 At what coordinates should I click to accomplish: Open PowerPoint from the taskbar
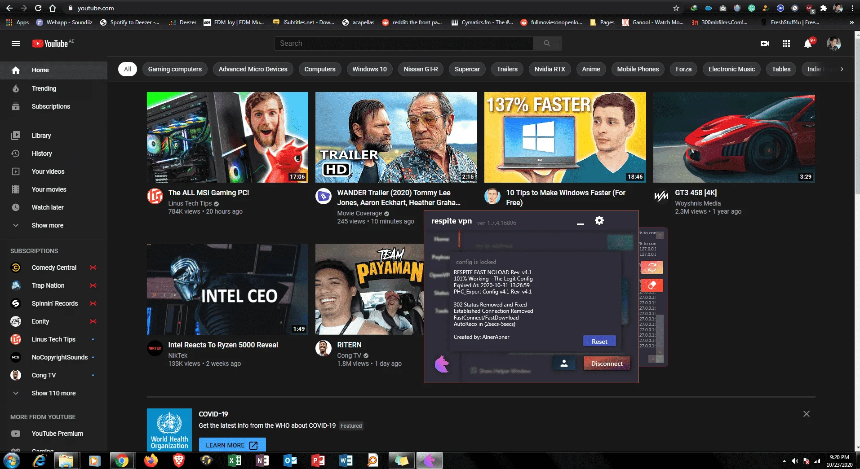(x=318, y=460)
